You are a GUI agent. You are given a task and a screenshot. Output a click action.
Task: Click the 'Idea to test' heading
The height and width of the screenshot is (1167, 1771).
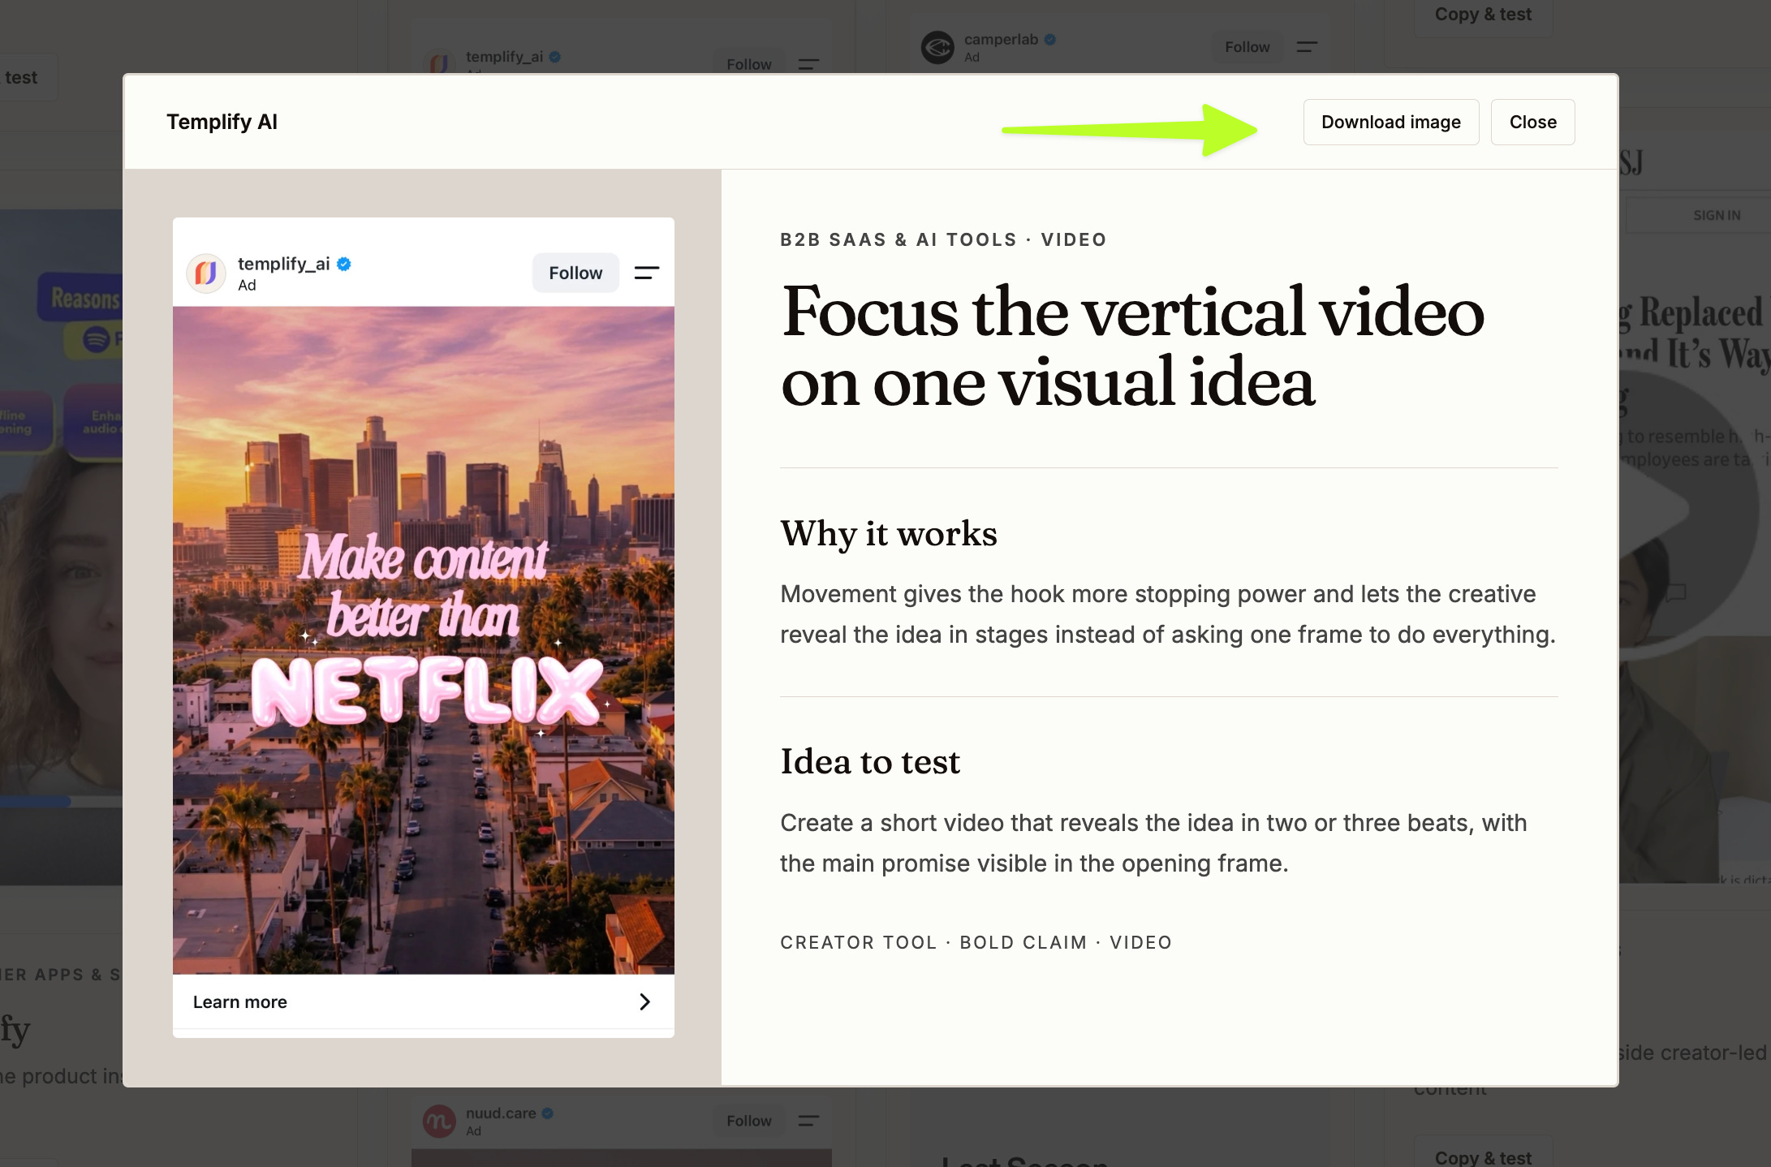click(x=870, y=761)
